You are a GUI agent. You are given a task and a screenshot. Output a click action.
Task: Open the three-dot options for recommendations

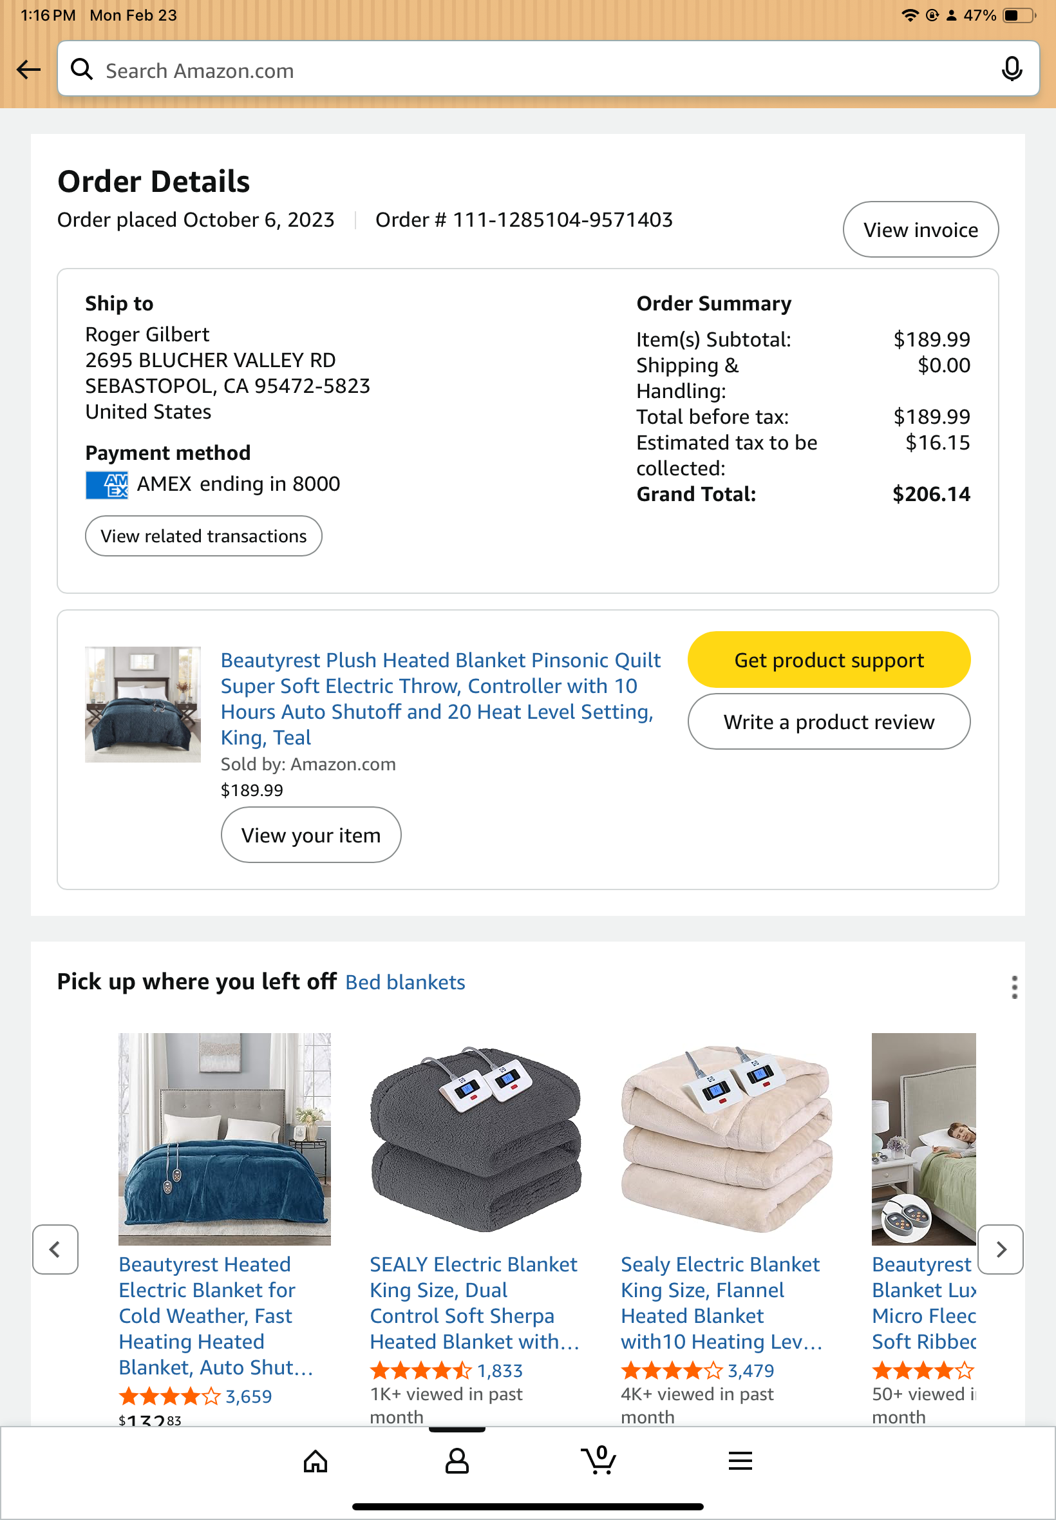1014,987
